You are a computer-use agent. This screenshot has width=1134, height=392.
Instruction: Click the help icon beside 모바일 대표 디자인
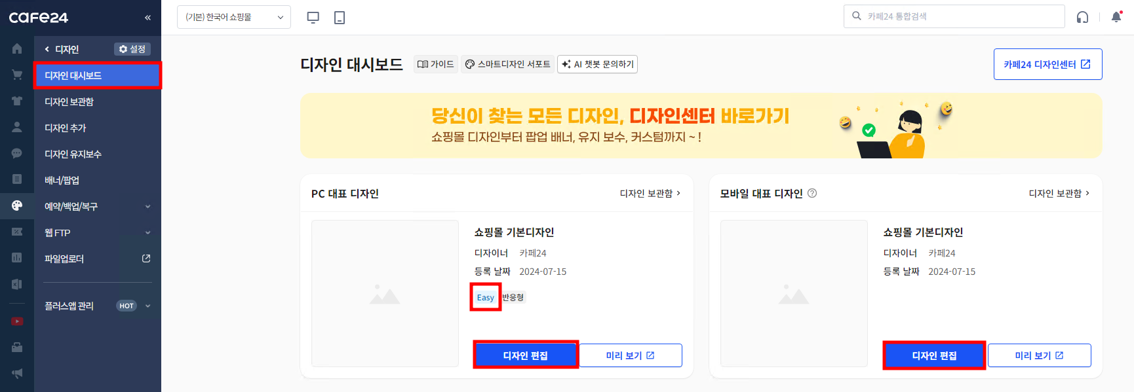tap(812, 193)
